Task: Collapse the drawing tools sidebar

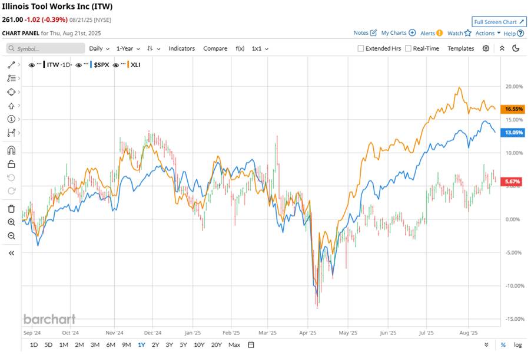Action: click(11, 253)
